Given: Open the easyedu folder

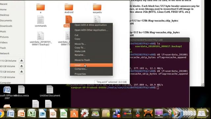Looking at the screenshot, I should (x=97, y=8).
